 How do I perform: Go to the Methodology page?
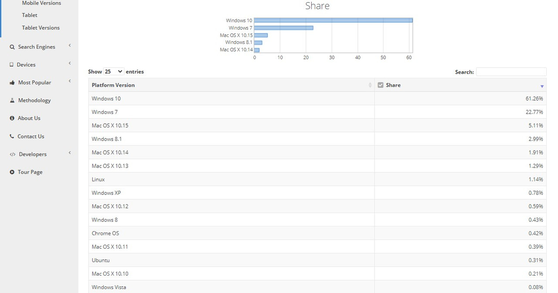[34, 101]
